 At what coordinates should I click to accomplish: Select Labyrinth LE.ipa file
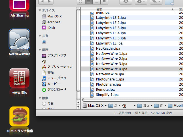pyautogui.click(x=132, y=43)
